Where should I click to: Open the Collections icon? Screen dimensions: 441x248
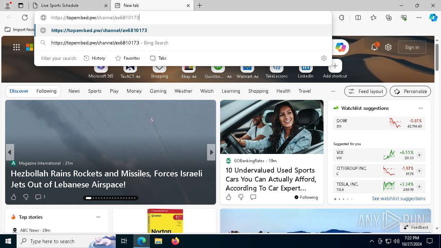tap(389, 18)
